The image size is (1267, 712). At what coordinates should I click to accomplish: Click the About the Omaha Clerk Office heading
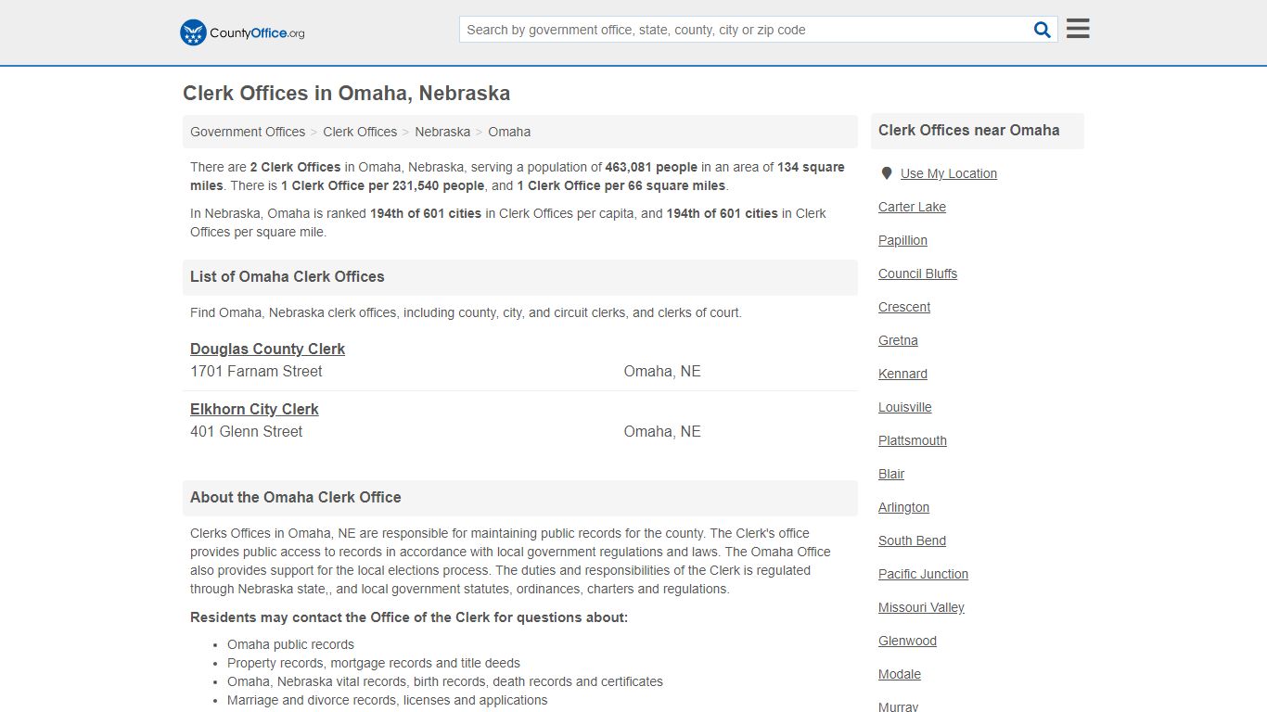pyautogui.click(x=295, y=497)
